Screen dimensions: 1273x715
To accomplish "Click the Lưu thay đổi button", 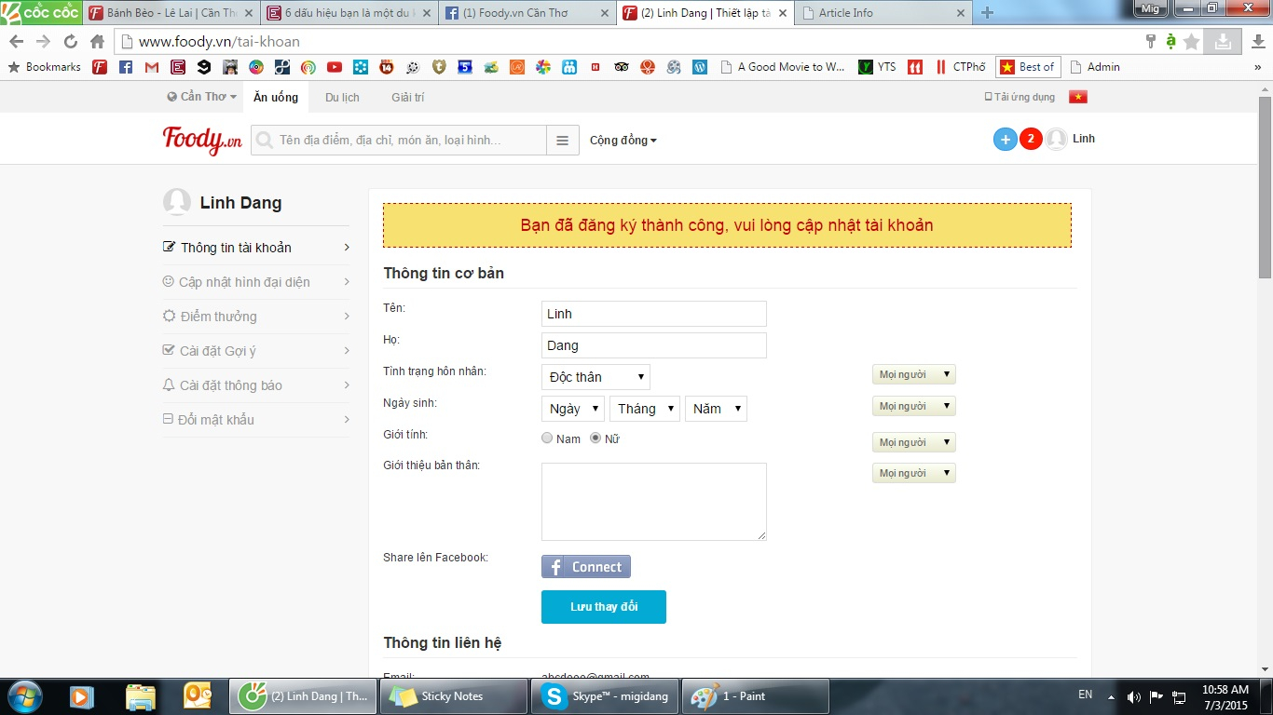I will click(x=603, y=607).
